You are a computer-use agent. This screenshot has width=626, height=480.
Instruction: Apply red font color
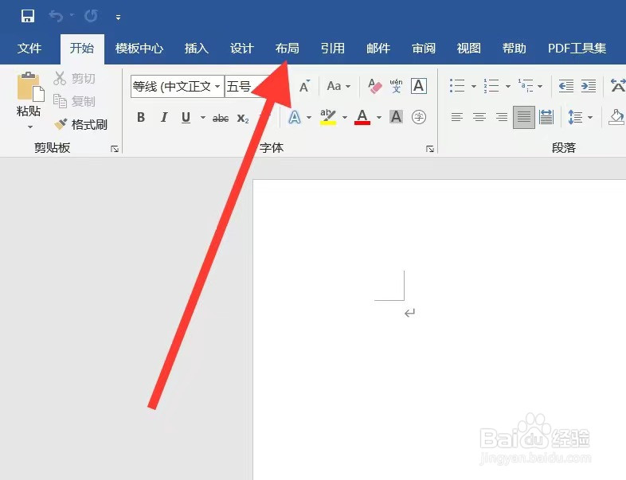pos(362,117)
